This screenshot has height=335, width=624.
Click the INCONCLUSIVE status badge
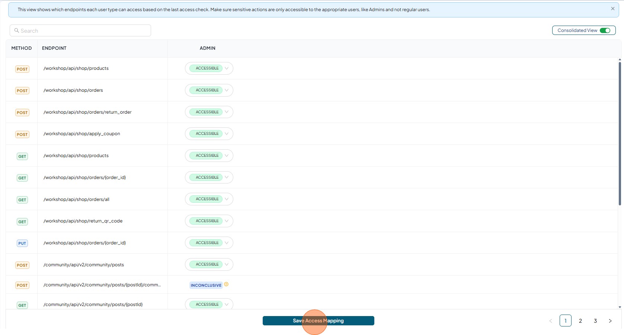206,285
